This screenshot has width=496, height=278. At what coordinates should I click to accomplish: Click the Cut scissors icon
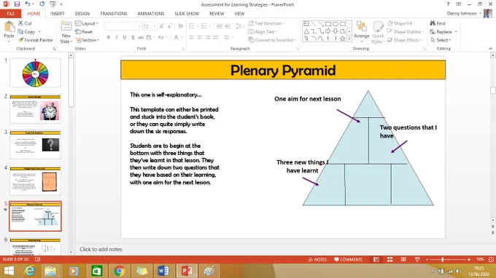(21, 23)
